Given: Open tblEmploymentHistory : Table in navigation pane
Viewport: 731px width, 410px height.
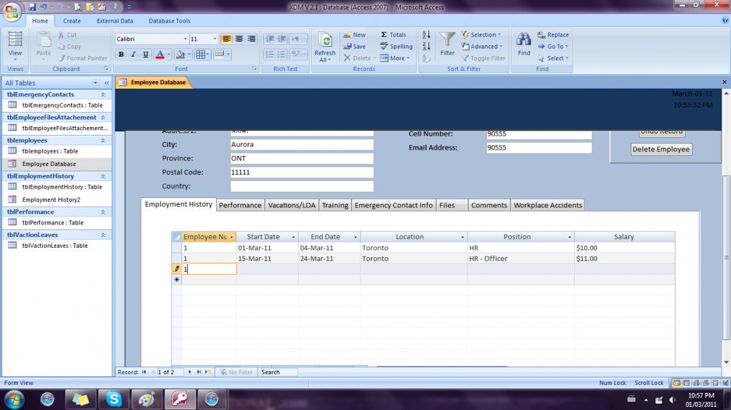Looking at the screenshot, I should [62, 187].
